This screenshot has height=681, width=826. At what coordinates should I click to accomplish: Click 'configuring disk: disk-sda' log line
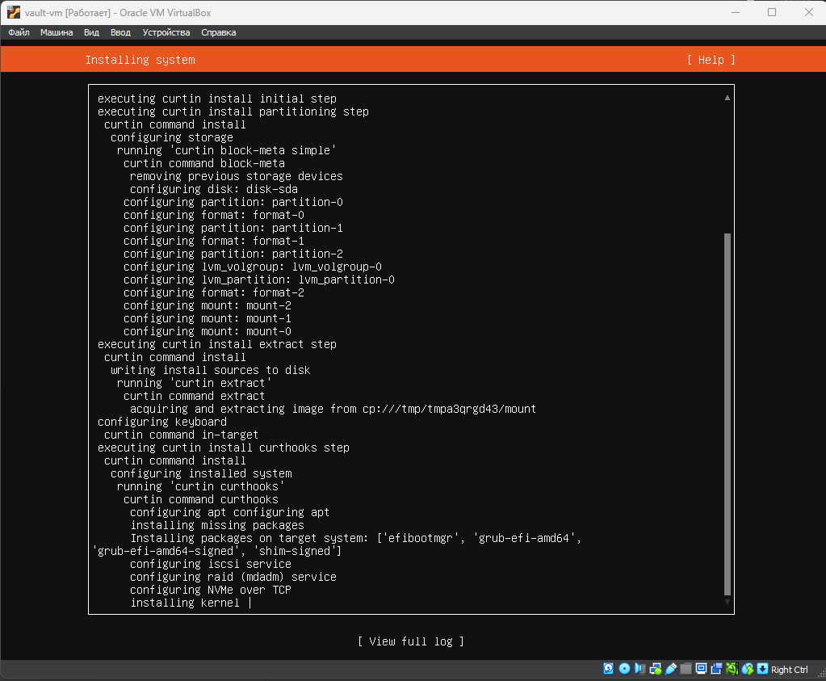coord(214,189)
